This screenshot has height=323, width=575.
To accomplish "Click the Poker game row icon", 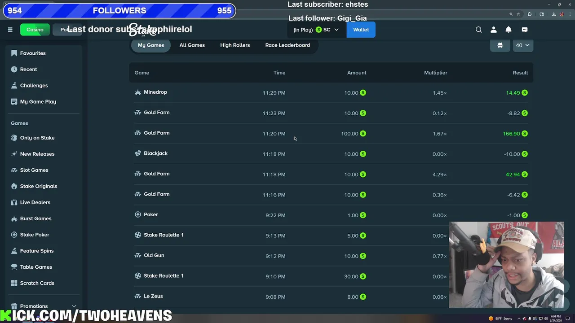I will click(x=138, y=214).
